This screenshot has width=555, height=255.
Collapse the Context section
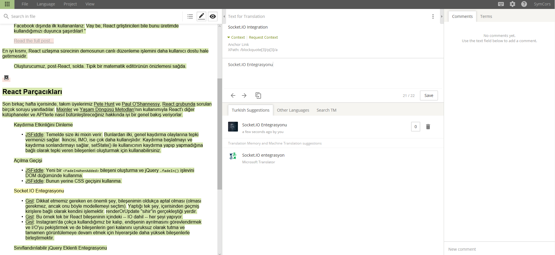tap(236, 37)
